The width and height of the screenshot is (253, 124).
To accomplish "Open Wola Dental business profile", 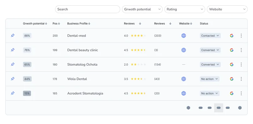I will (77, 79).
